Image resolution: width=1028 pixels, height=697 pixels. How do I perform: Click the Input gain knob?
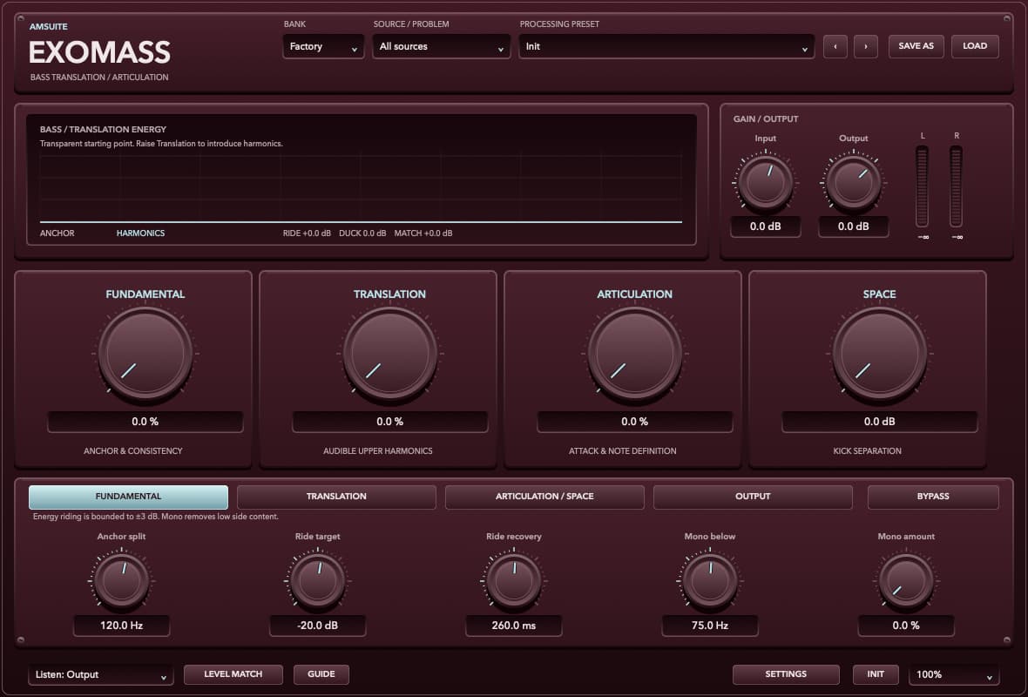[765, 181]
